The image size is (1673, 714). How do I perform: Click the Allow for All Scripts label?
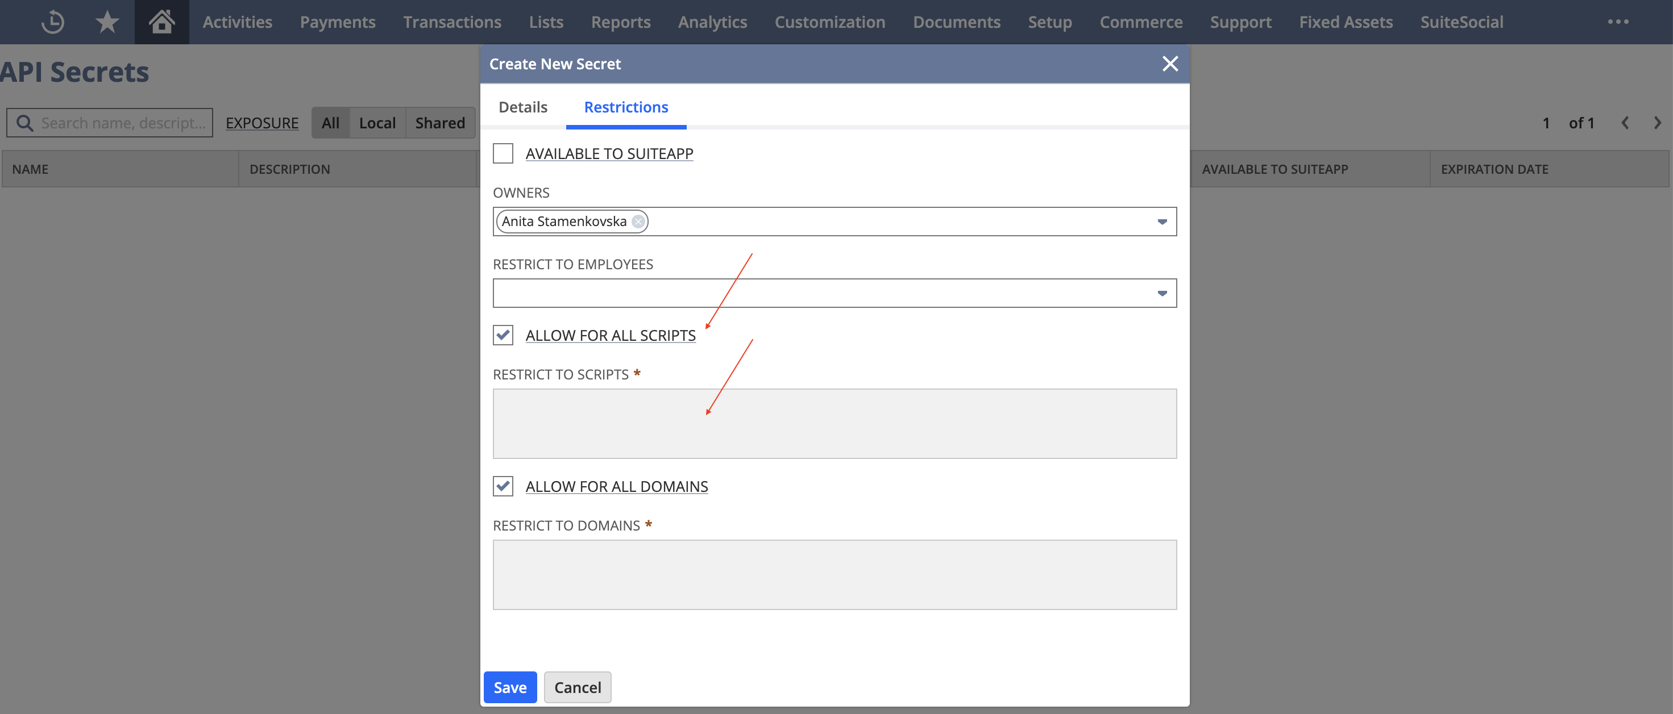[611, 335]
